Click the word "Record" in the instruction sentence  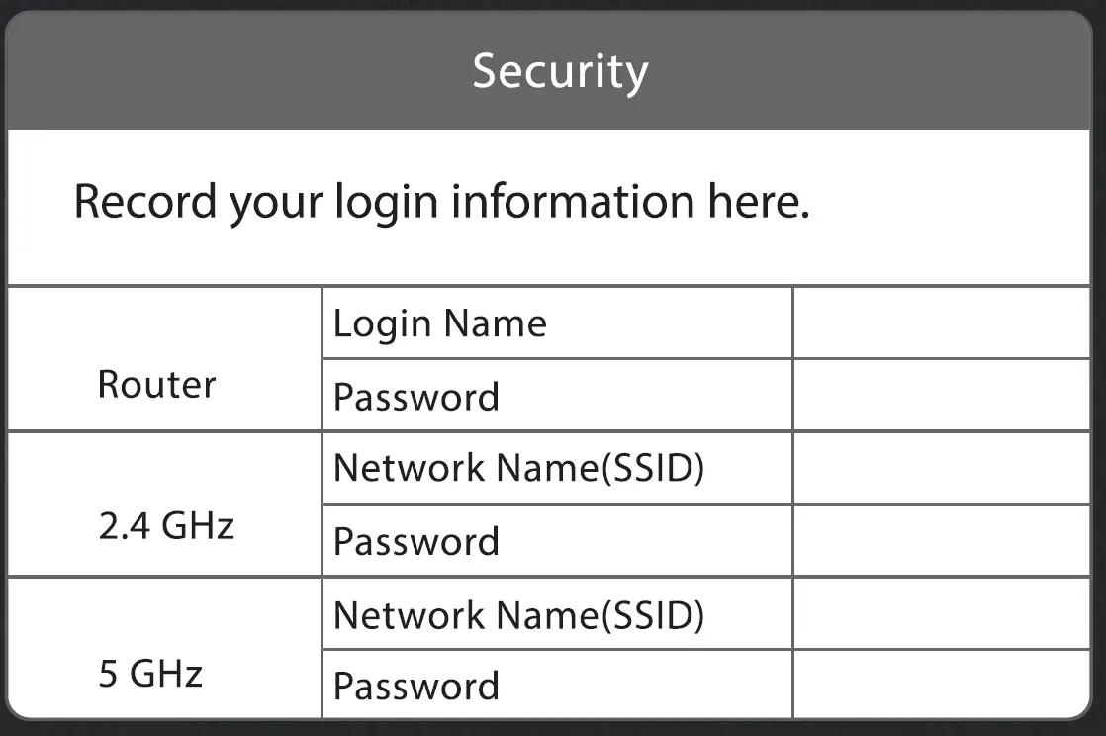tap(144, 202)
